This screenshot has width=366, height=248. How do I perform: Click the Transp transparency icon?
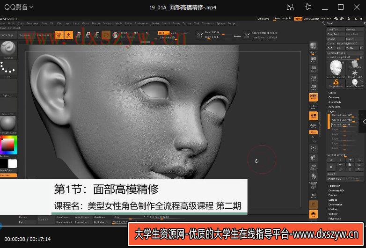click(313, 195)
